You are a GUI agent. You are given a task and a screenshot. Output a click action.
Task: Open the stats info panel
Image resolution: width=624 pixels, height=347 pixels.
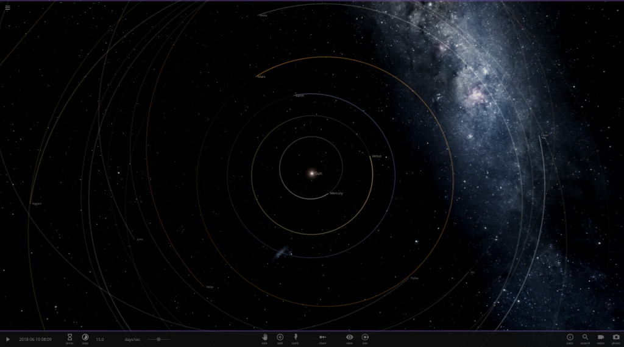(570, 338)
